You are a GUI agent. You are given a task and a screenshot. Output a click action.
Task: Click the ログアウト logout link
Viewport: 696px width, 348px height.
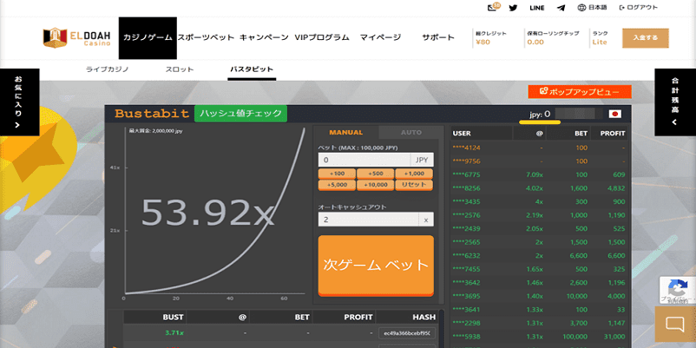tap(639, 8)
